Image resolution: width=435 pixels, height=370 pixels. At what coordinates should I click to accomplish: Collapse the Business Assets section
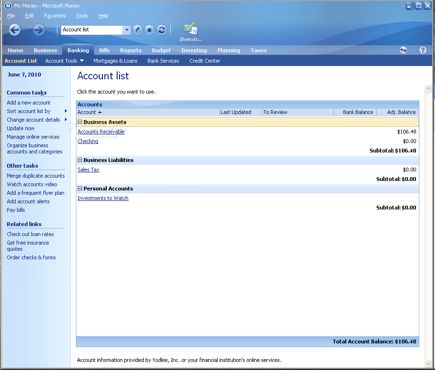tap(80, 122)
